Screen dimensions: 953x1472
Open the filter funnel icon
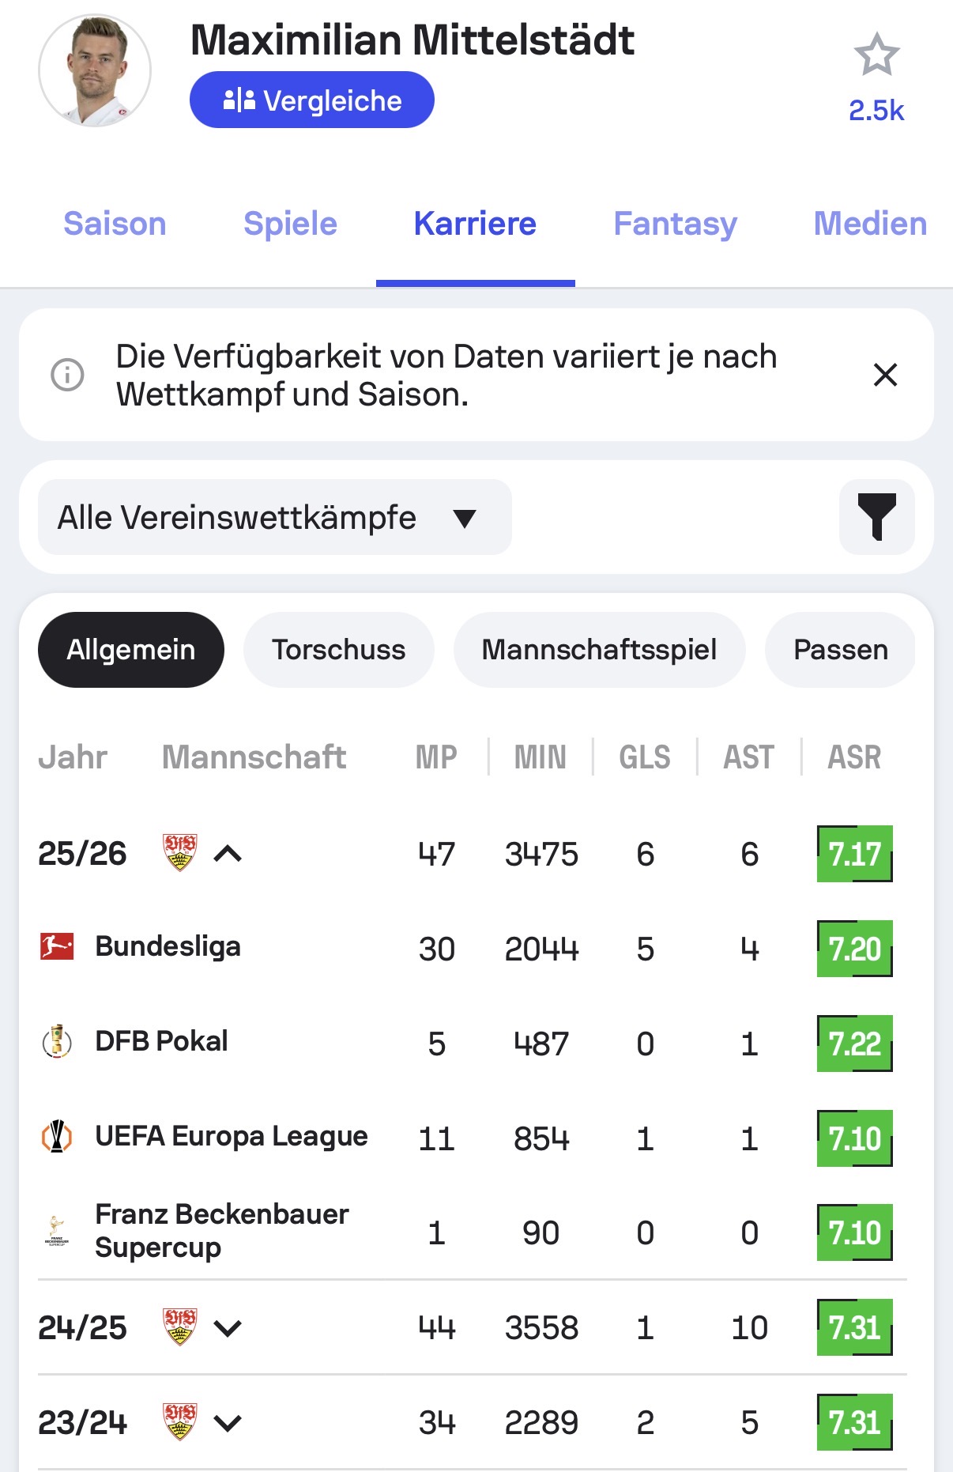tap(877, 517)
